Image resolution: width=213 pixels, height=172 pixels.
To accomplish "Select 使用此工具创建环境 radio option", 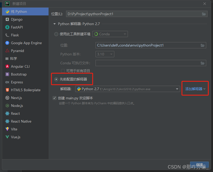I will [56, 34].
